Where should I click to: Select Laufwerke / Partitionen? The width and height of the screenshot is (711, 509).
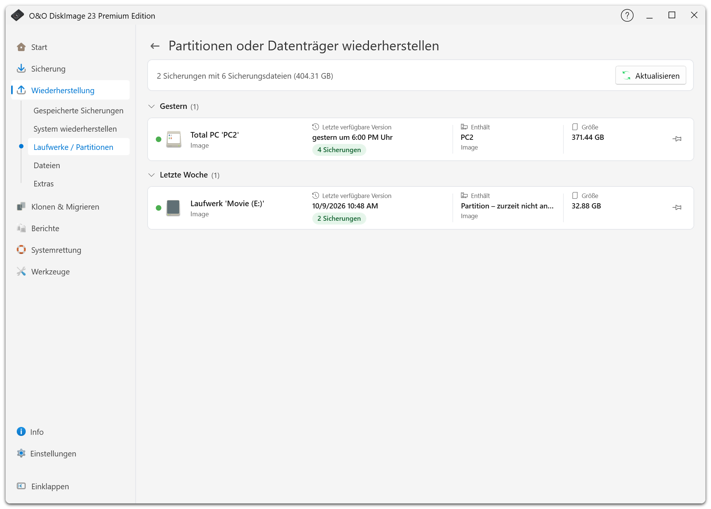pyautogui.click(x=78, y=147)
